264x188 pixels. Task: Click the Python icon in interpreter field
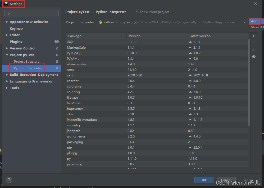click(x=101, y=22)
